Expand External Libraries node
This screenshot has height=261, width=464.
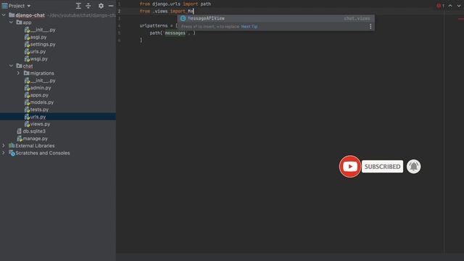(x=4, y=146)
